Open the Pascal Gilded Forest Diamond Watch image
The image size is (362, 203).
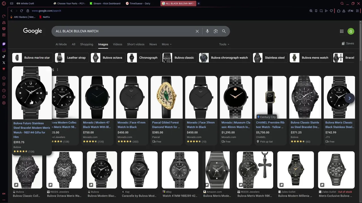pyautogui.click(x=167, y=97)
